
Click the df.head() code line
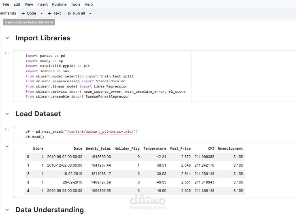(35, 137)
